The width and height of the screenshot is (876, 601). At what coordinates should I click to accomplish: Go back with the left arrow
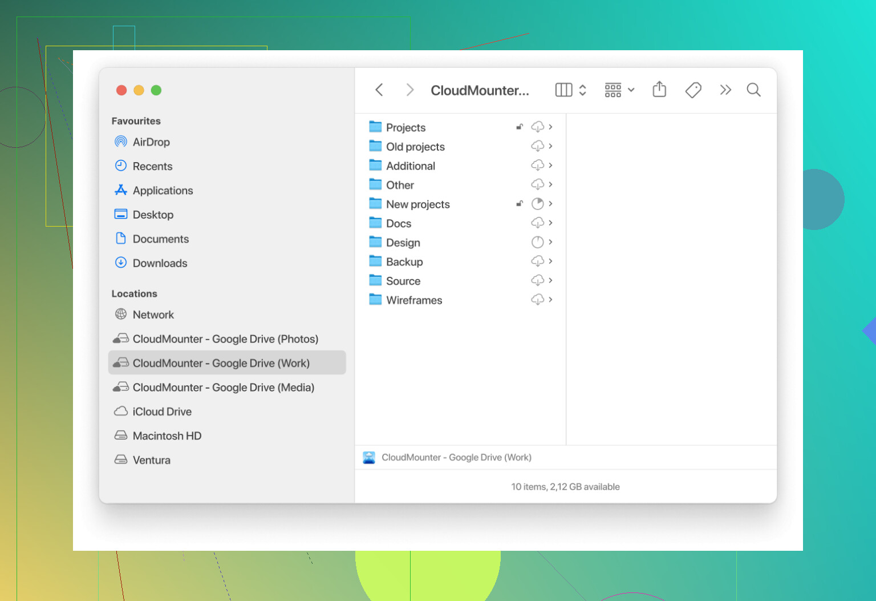[379, 90]
